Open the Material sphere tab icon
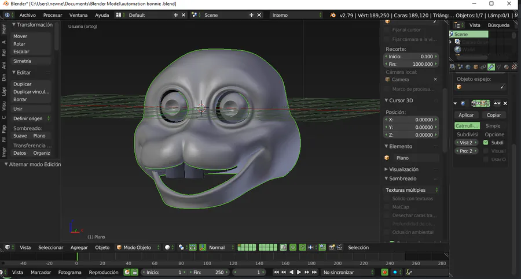 pos(507,67)
